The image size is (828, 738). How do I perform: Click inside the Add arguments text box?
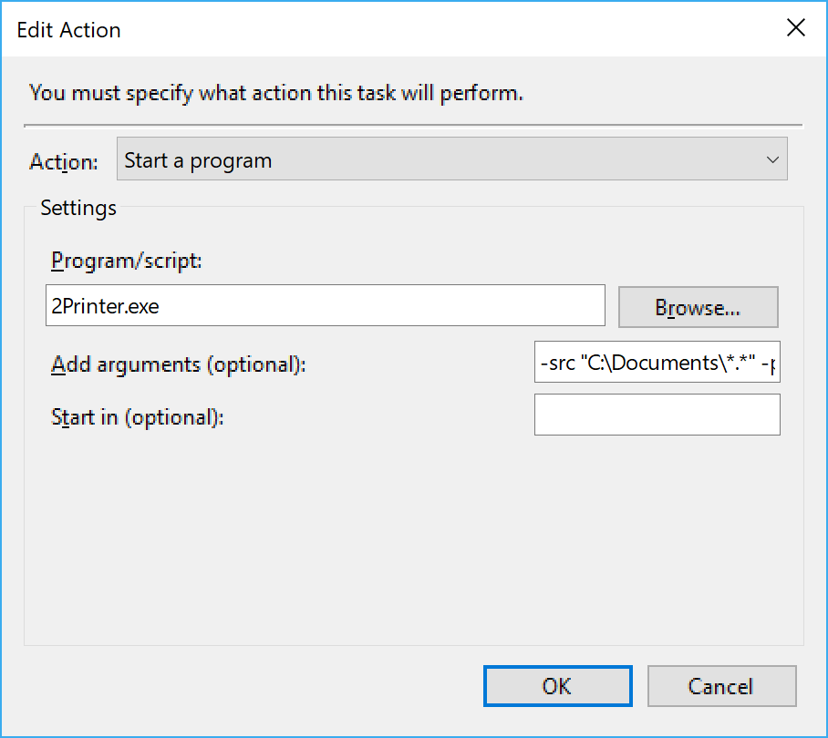pos(657,365)
